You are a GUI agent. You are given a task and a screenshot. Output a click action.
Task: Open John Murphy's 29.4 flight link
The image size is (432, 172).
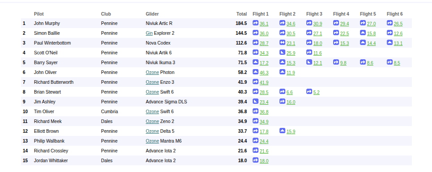tap(344, 24)
